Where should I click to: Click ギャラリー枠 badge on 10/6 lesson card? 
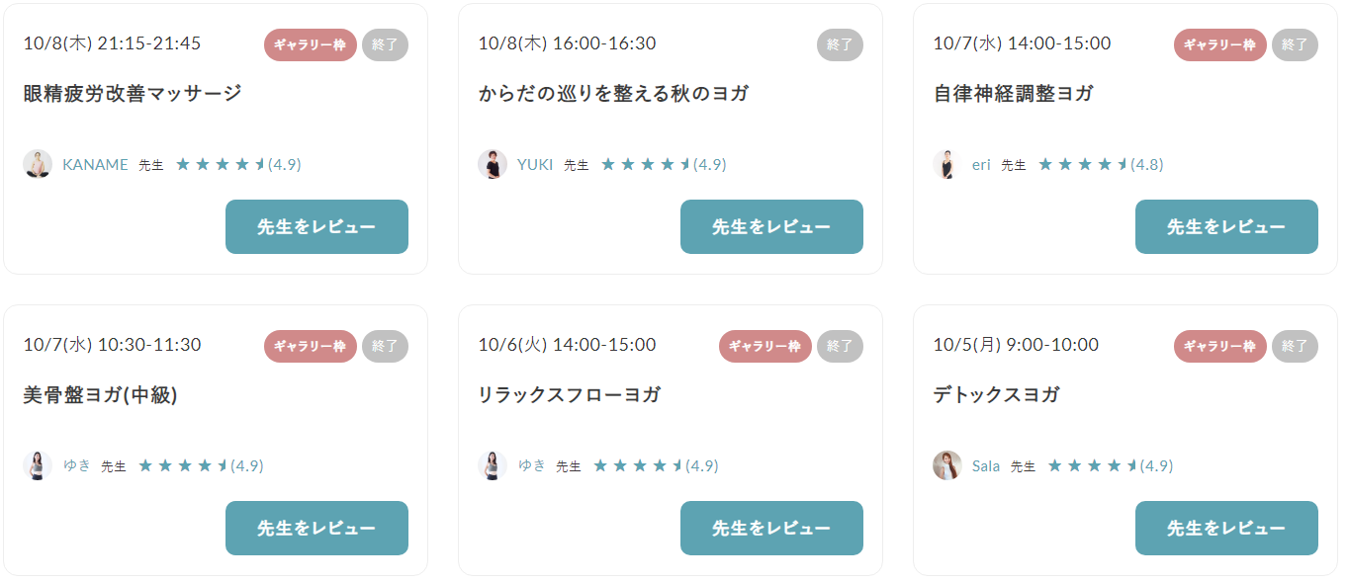pyautogui.click(x=764, y=346)
